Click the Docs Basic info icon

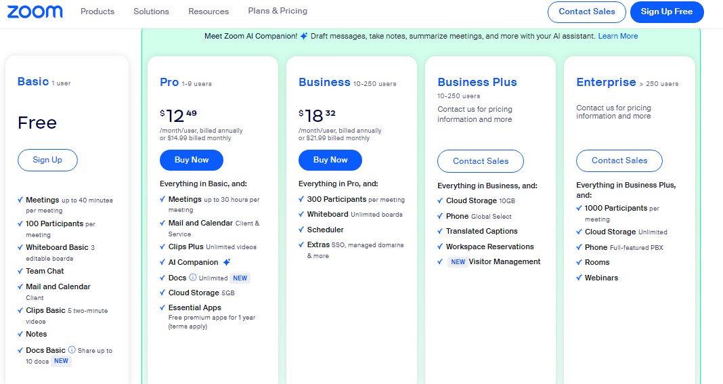tap(72, 350)
